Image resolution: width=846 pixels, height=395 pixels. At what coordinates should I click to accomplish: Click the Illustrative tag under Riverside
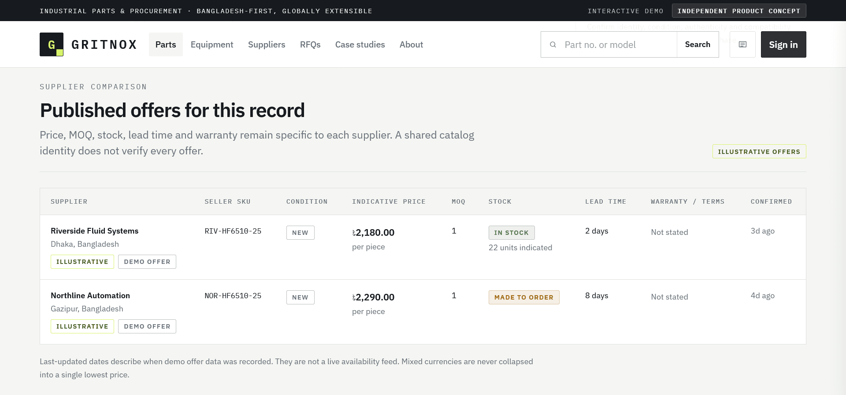pos(82,262)
